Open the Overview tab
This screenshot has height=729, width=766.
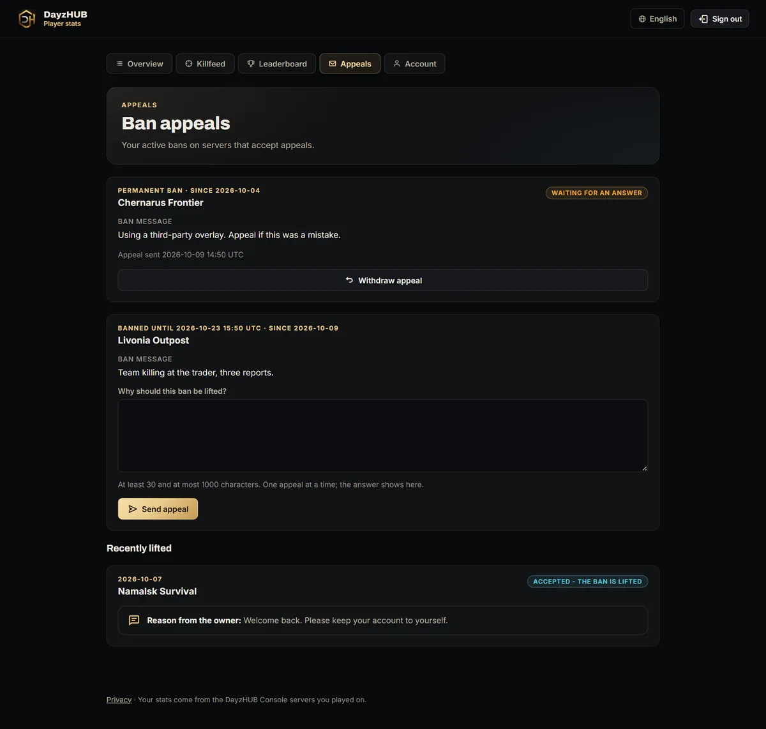(139, 63)
